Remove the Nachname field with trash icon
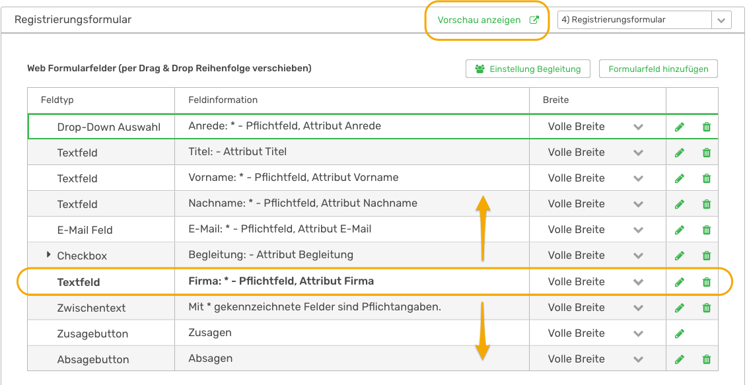747x385 pixels. click(x=707, y=204)
